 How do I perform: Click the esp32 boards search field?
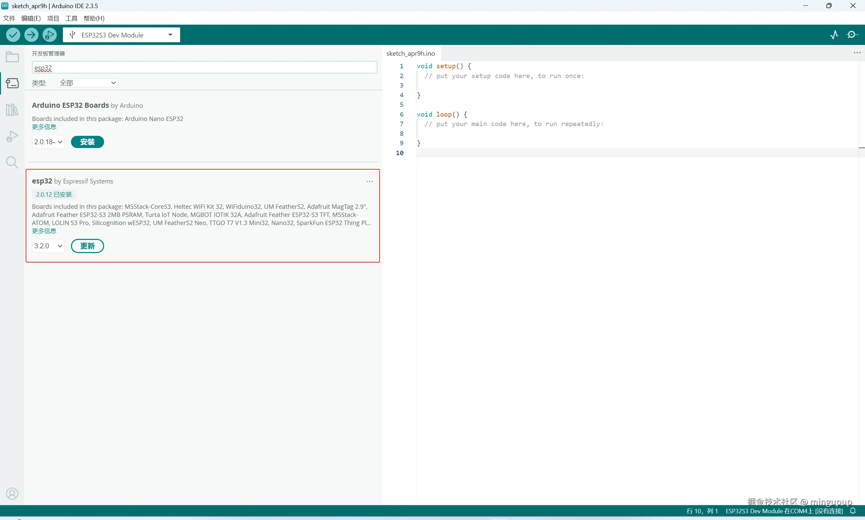click(204, 67)
